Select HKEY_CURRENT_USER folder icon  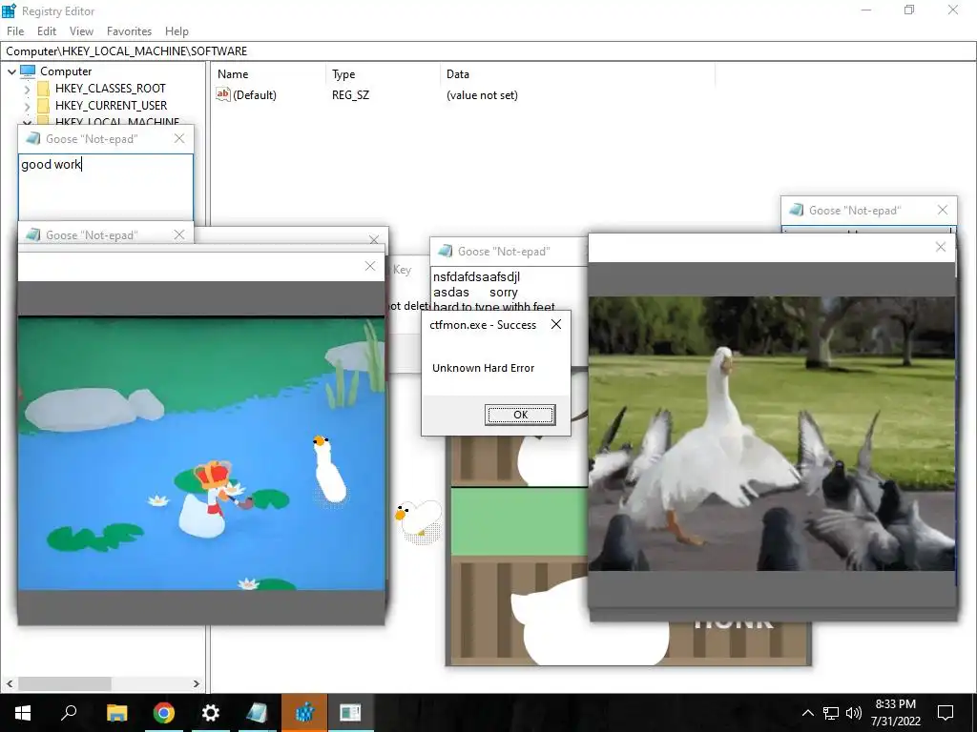43,105
